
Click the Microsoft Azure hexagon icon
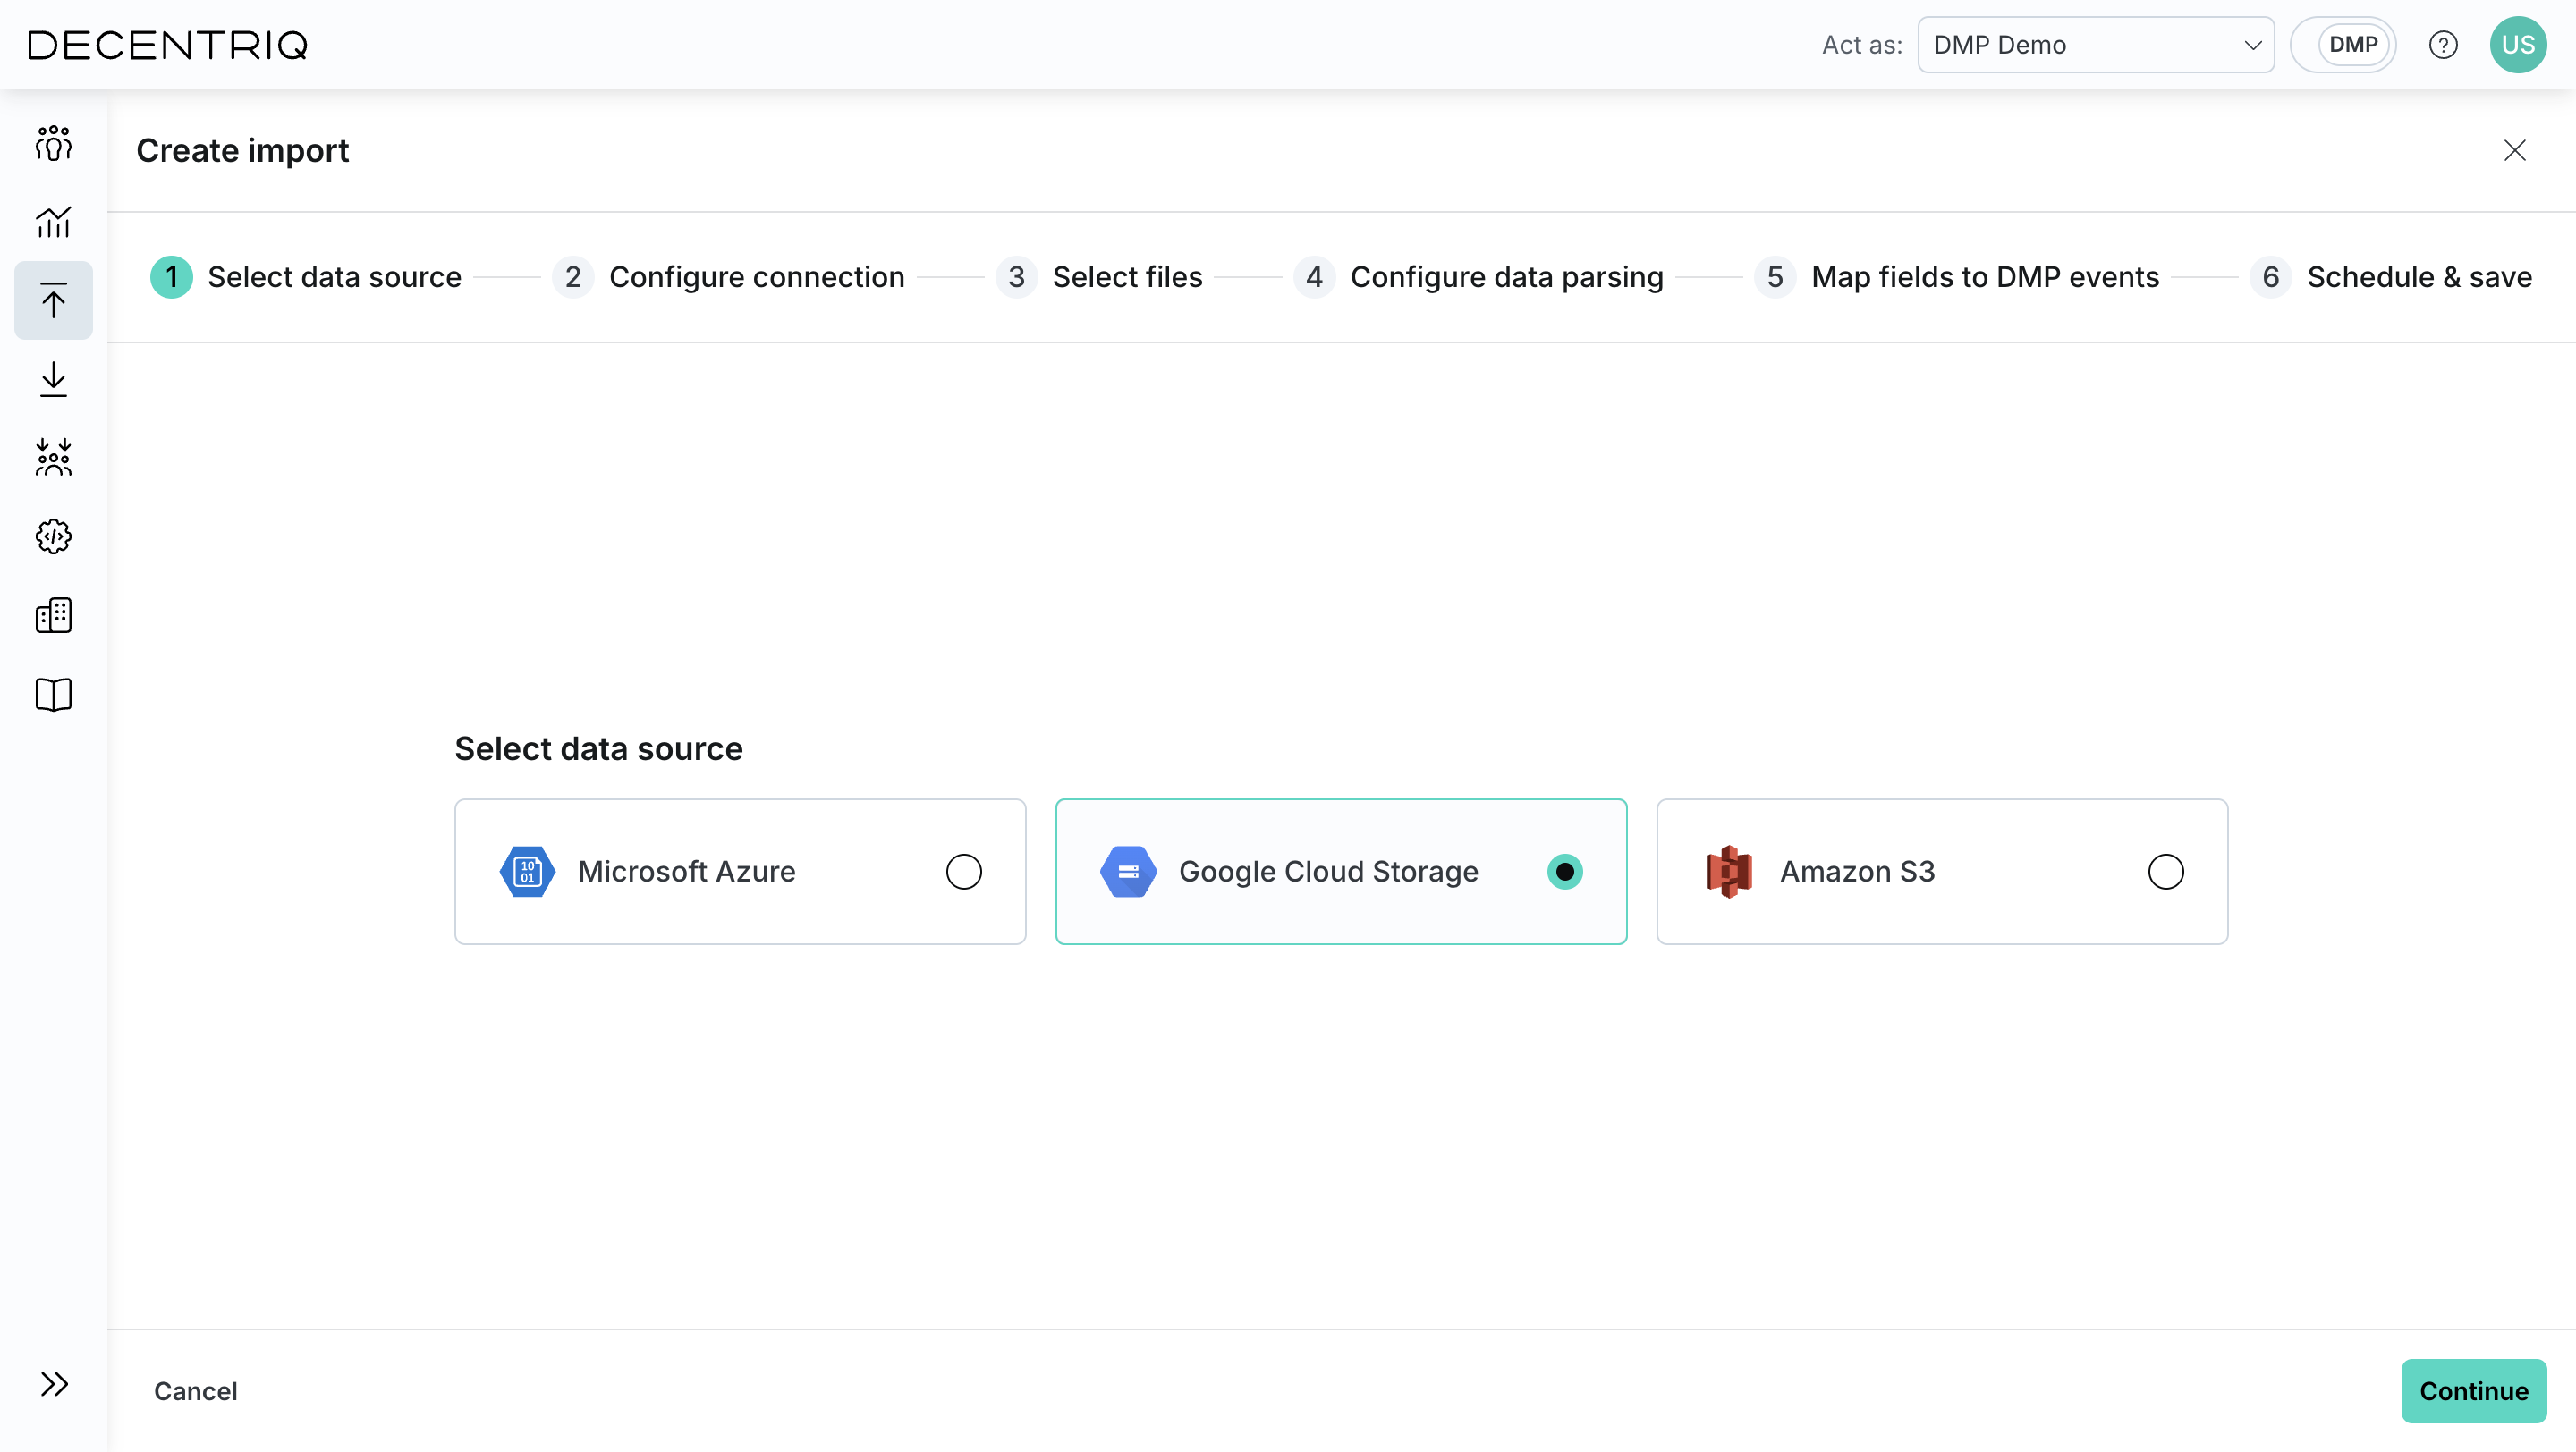point(527,872)
